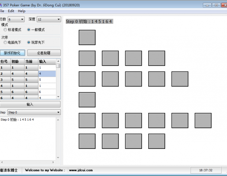Click the fifth card in the third row

click(180, 79)
